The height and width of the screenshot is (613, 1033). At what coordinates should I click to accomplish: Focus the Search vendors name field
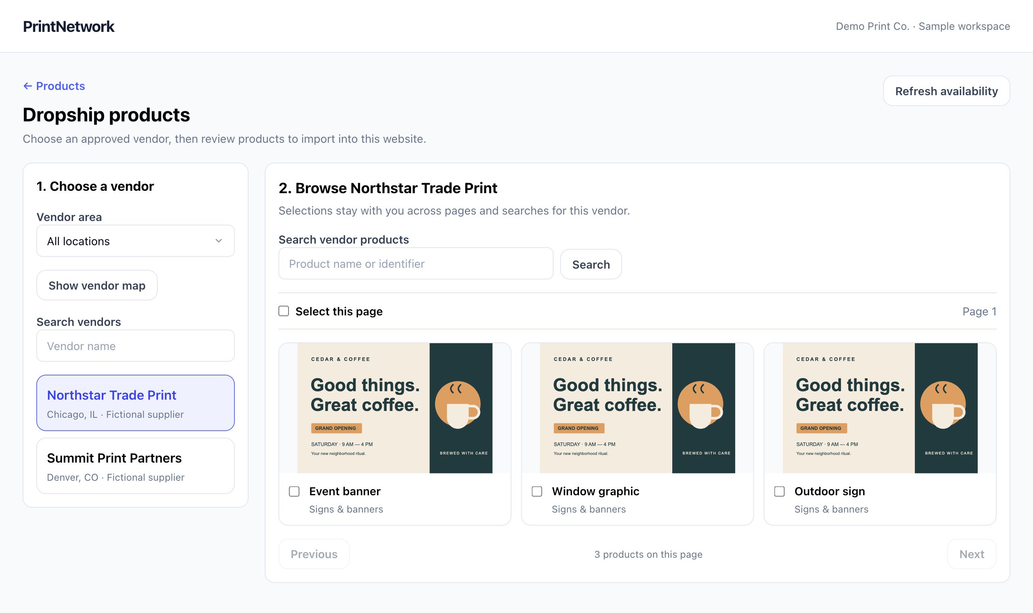[136, 346]
